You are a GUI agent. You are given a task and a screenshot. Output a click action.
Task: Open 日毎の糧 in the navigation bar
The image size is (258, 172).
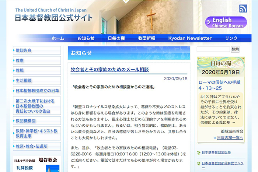(116, 38)
